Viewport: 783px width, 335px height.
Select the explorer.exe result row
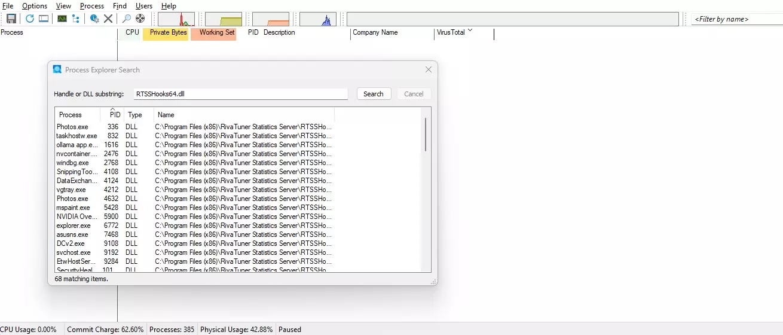tap(194, 226)
